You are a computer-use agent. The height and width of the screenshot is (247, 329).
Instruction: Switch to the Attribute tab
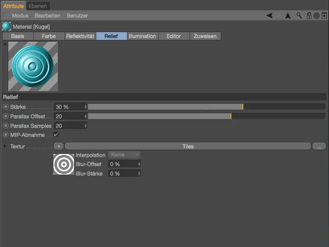14,6
